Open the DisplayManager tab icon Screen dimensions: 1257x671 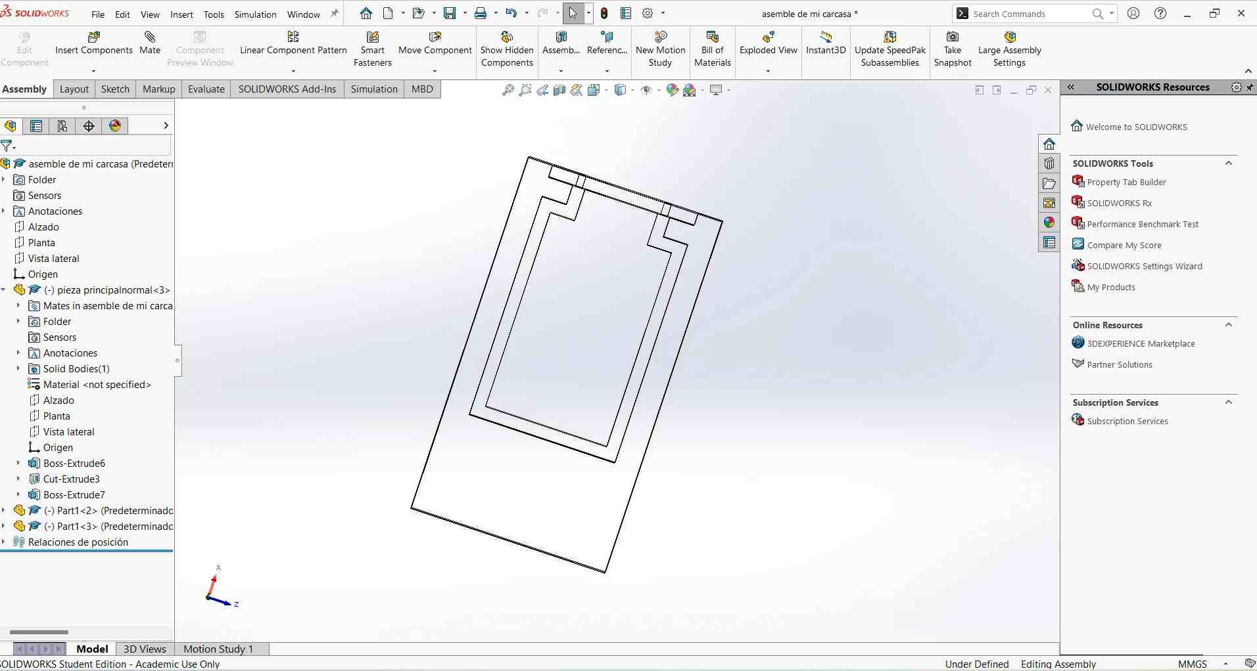tap(115, 126)
